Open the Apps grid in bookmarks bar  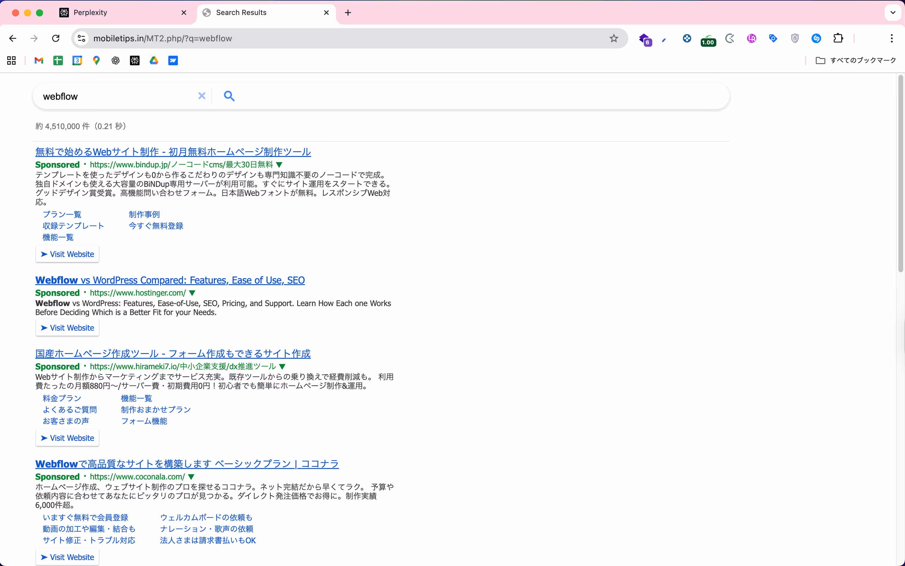pyautogui.click(x=12, y=60)
